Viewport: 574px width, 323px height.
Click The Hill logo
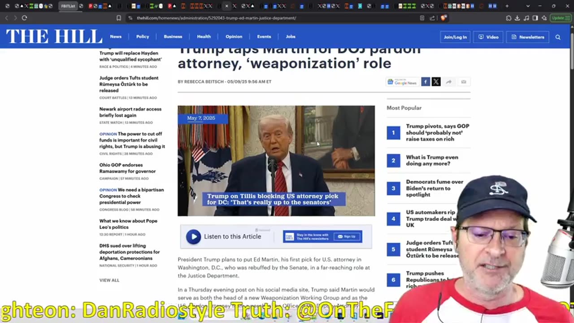tap(54, 36)
